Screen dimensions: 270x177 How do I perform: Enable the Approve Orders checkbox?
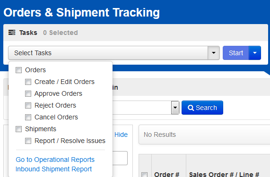(28, 94)
